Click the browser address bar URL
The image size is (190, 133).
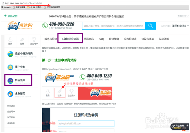(x=23, y=3)
